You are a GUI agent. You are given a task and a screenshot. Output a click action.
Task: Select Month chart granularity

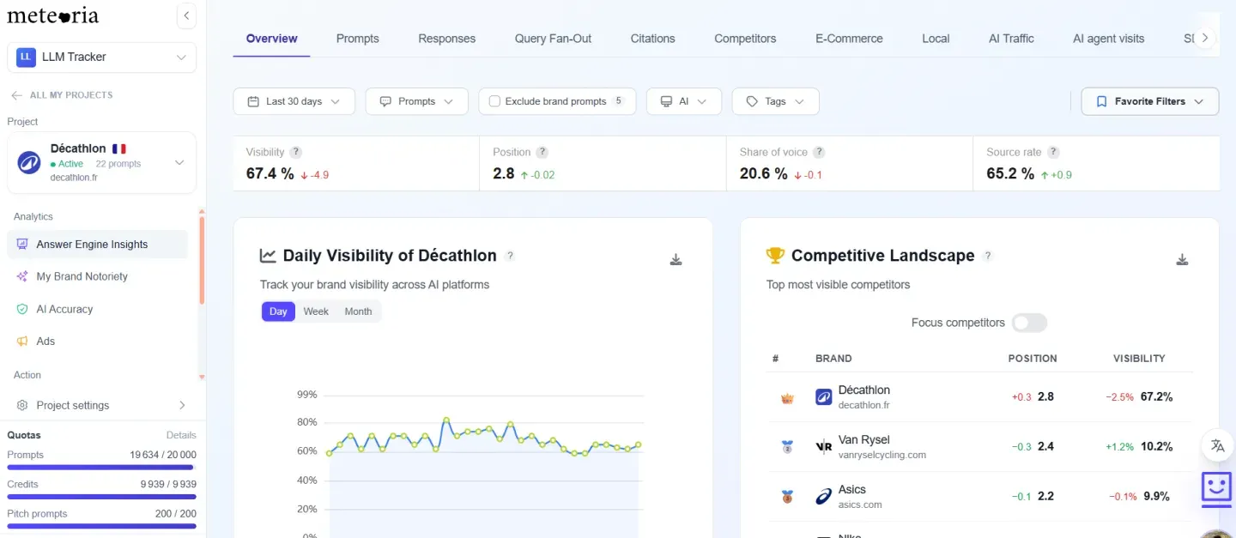pyautogui.click(x=358, y=311)
